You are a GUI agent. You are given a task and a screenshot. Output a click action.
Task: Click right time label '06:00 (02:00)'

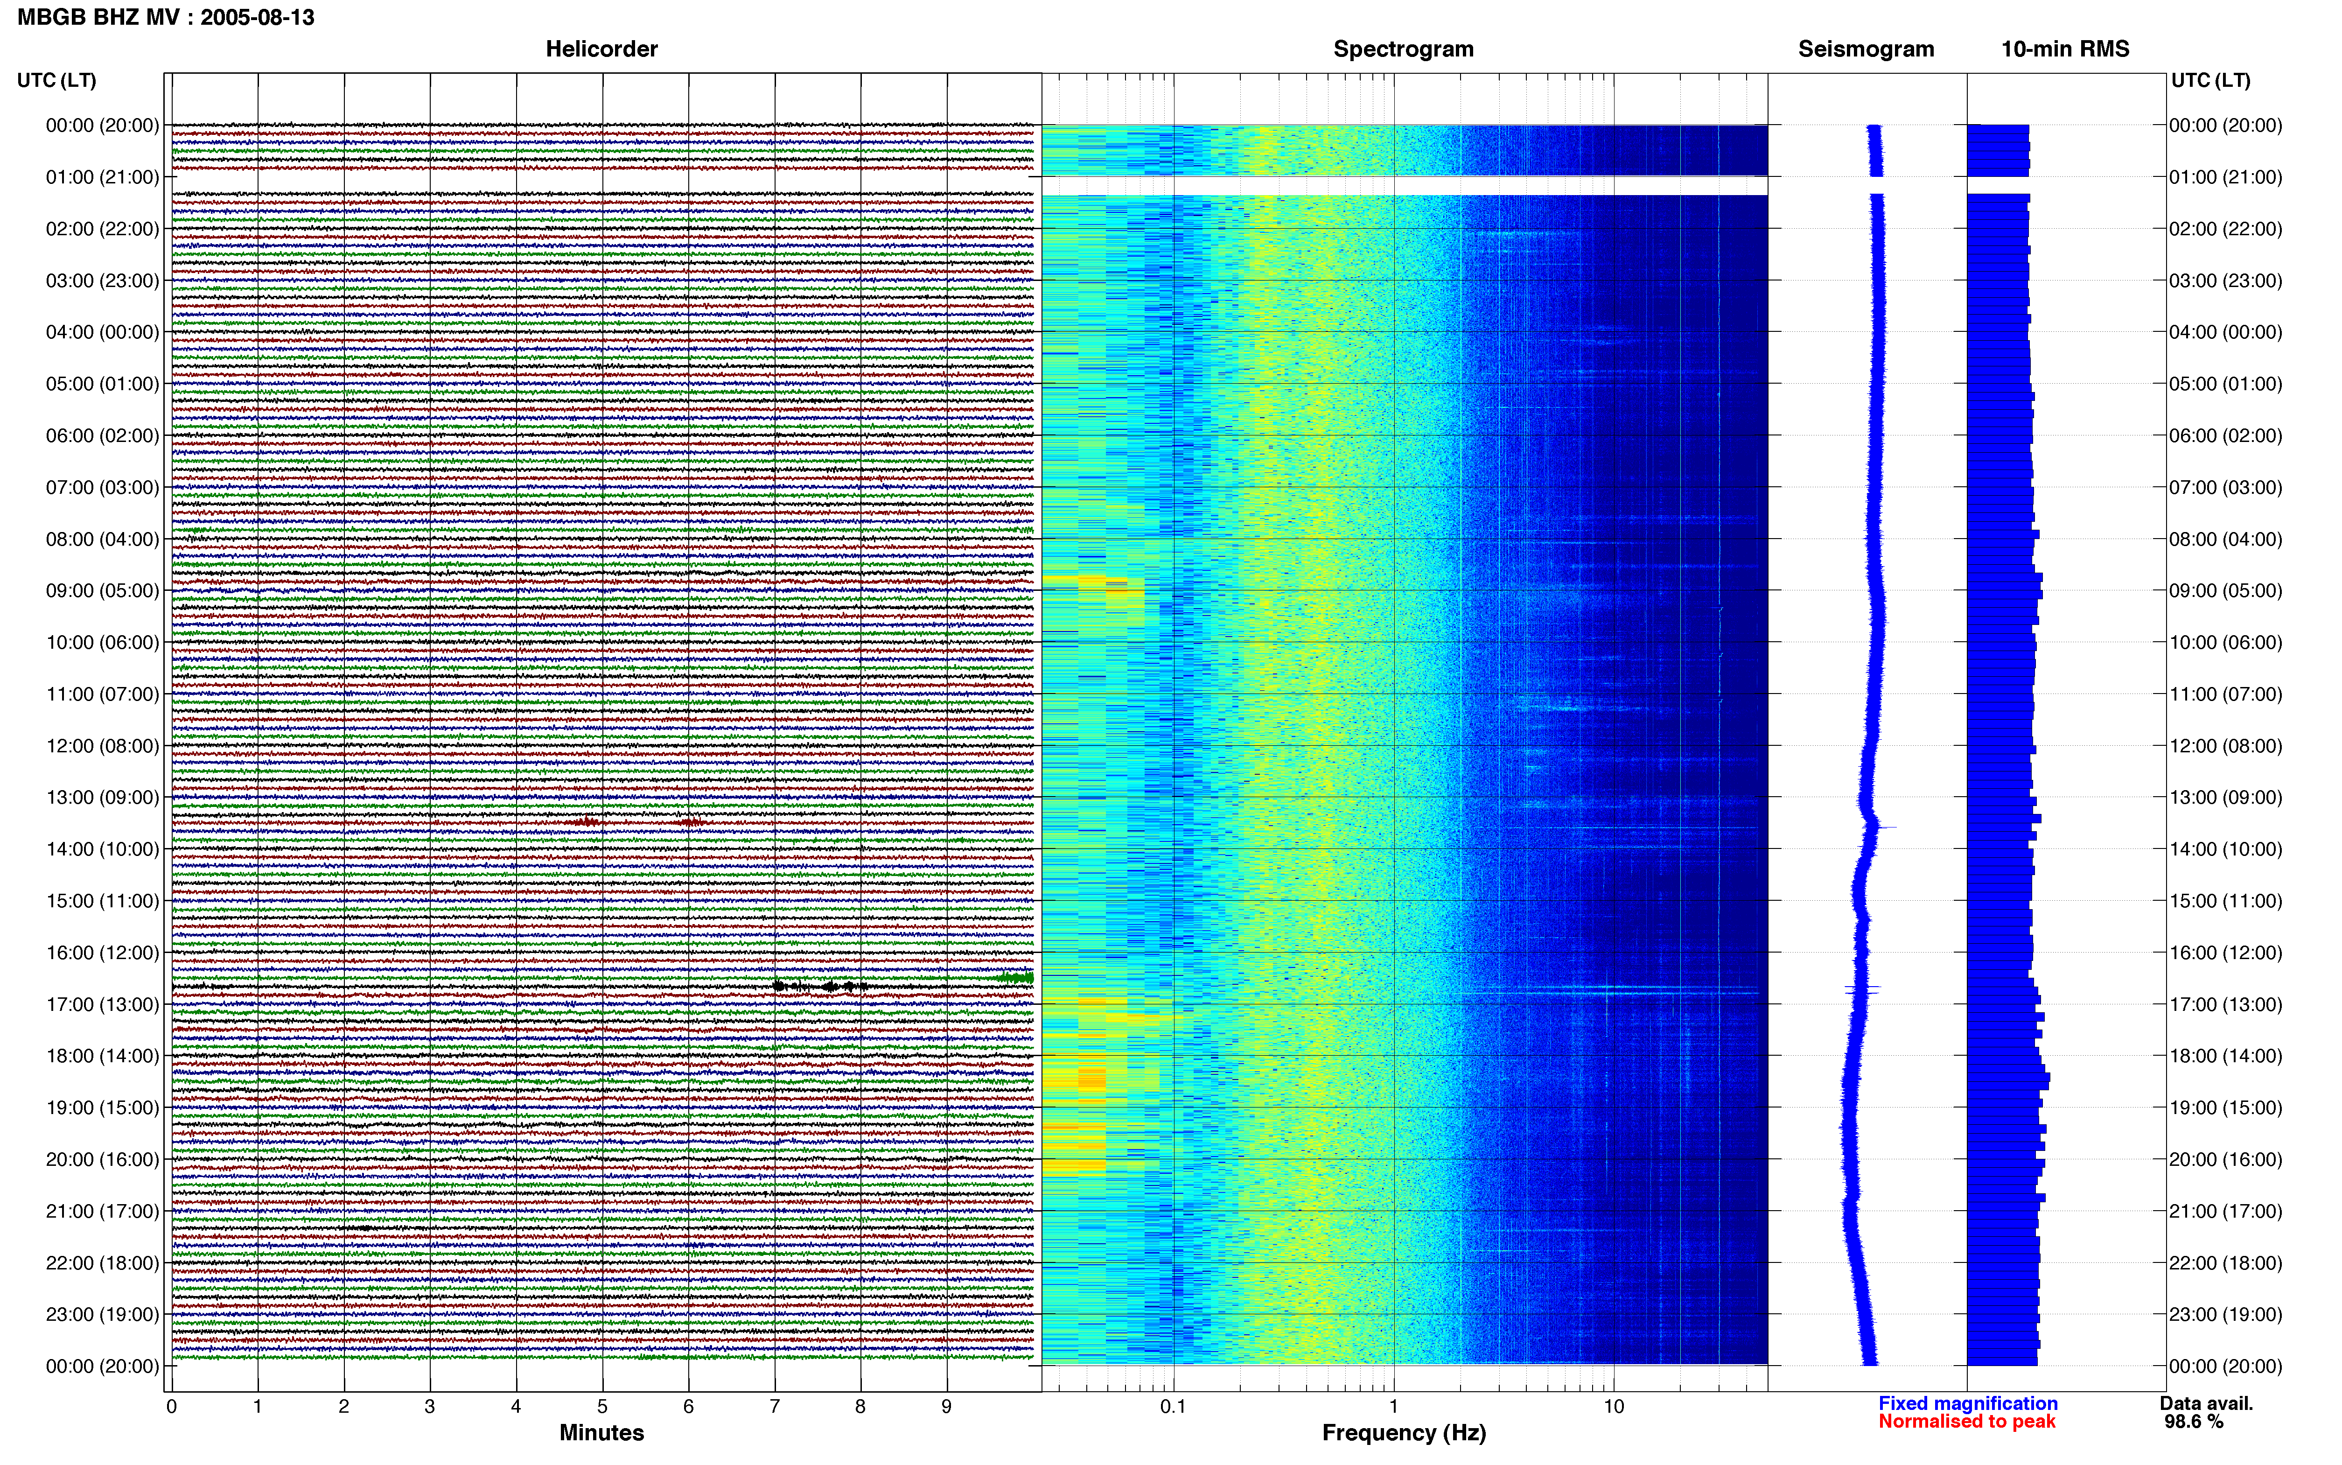tap(2226, 436)
